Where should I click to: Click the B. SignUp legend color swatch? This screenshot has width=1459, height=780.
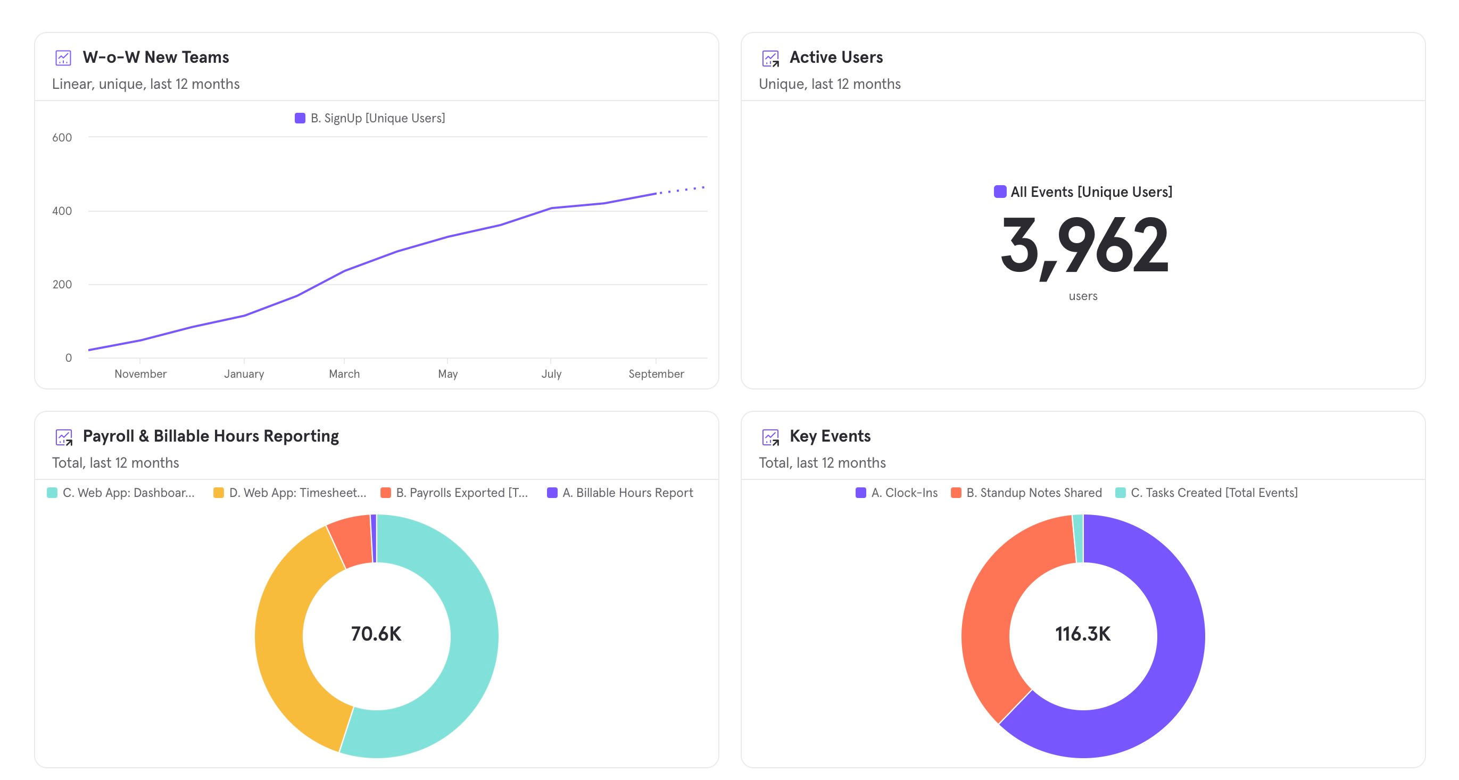pyautogui.click(x=300, y=119)
